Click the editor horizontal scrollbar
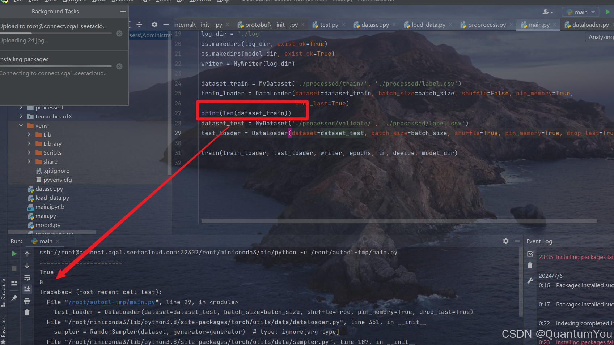Image resolution: width=614 pixels, height=345 pixels. click(399, 221)
